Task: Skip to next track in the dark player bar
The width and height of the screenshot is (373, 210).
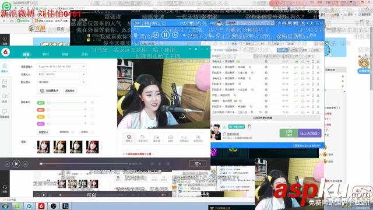Action: click(x=25, y=164)
